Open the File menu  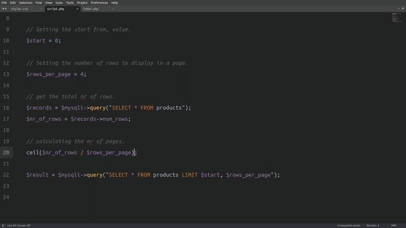[4, 3]
